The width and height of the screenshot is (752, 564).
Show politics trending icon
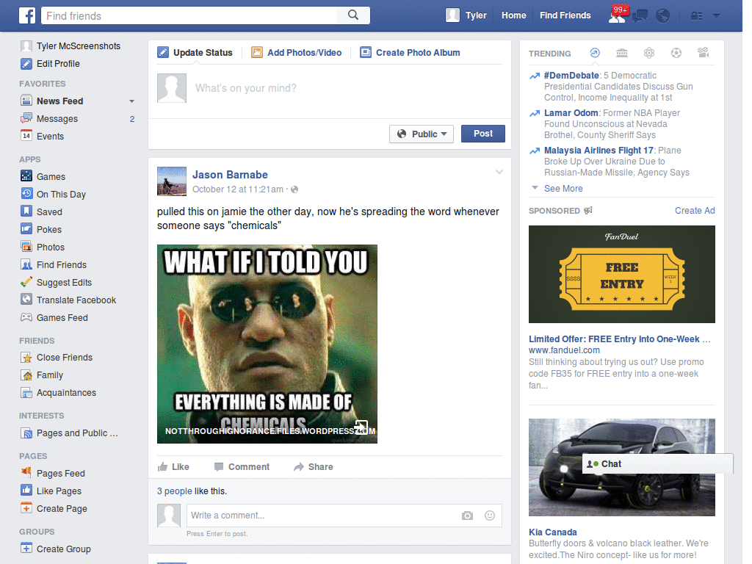(622, 53)
